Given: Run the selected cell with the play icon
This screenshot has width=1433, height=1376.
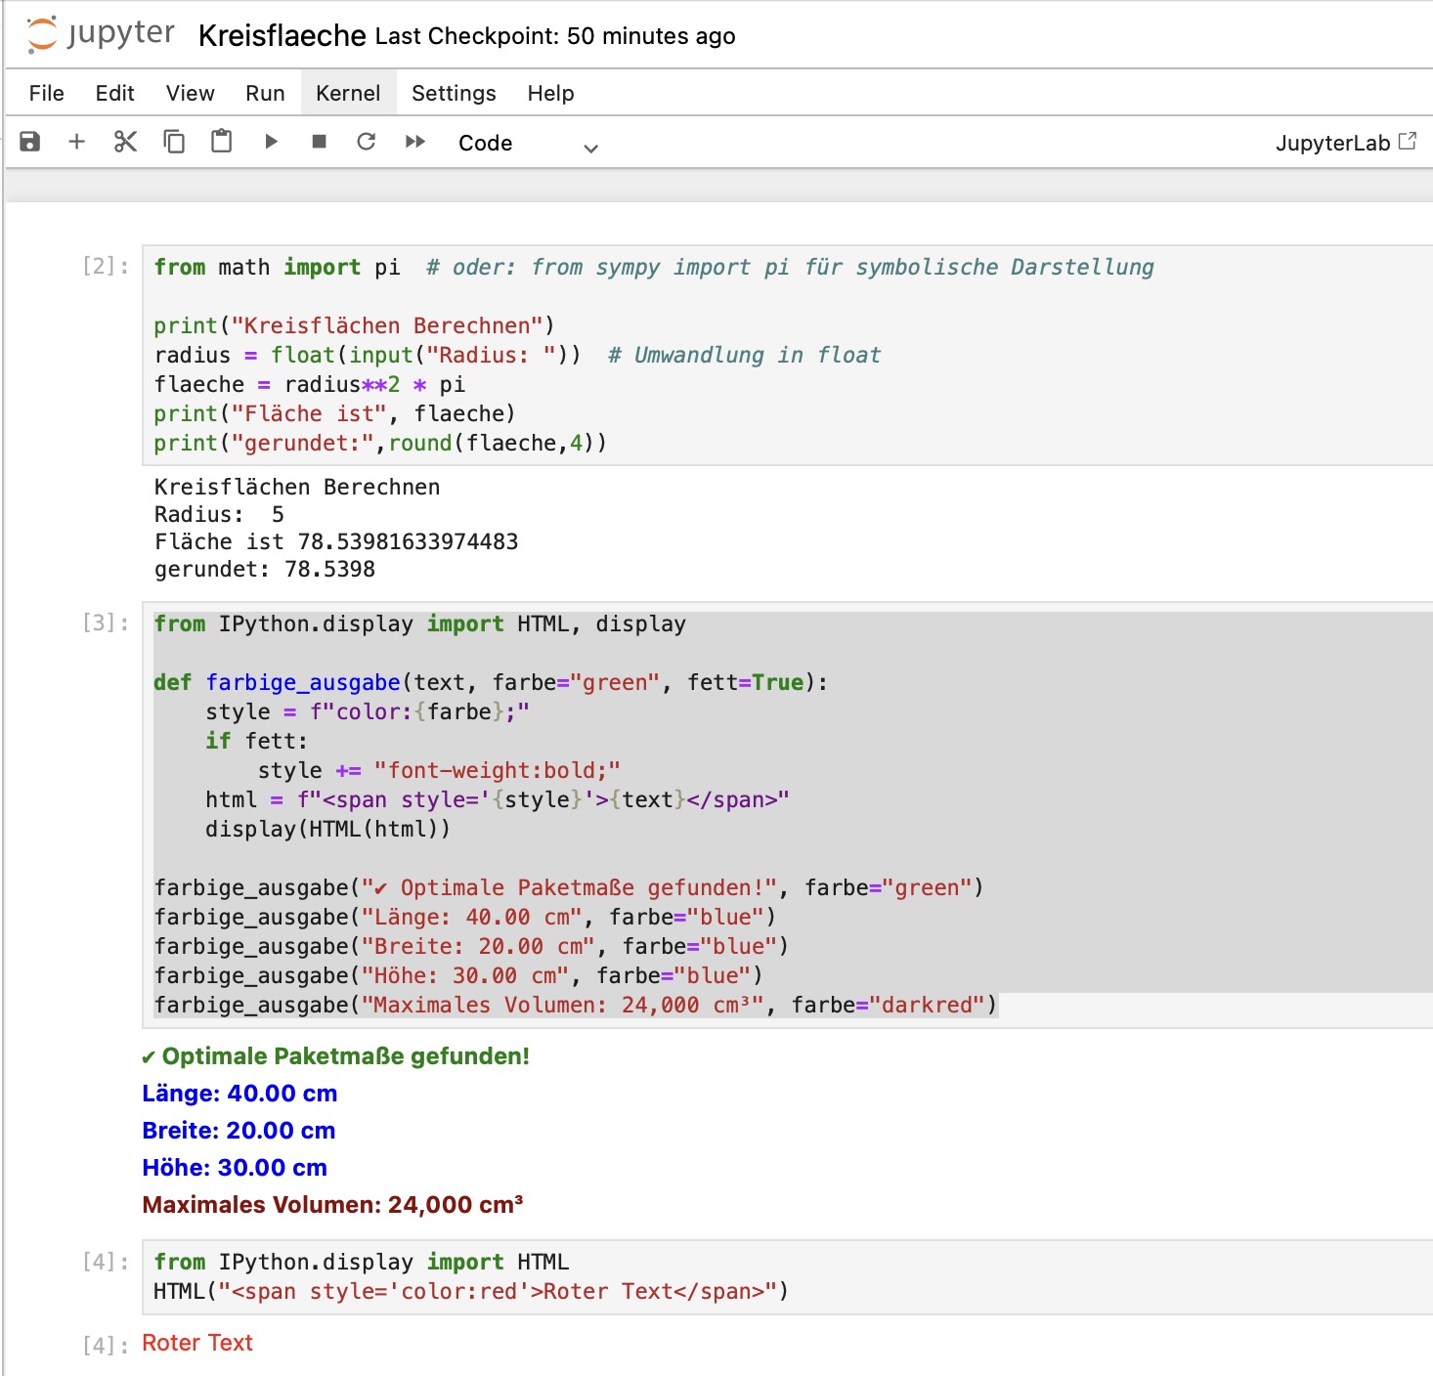Looking at the screenshot, I should pyautogui.click(x=271, y=142).
